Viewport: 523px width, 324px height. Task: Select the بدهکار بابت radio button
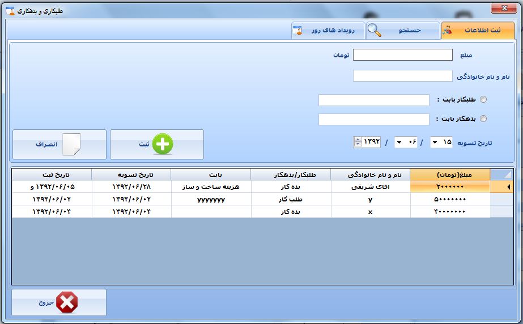[x=483, y=119]
